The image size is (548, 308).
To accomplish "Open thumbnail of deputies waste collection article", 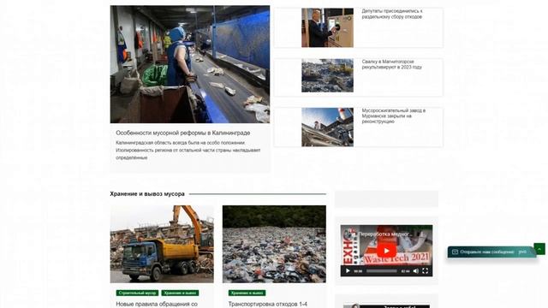I will click(327, 27).
